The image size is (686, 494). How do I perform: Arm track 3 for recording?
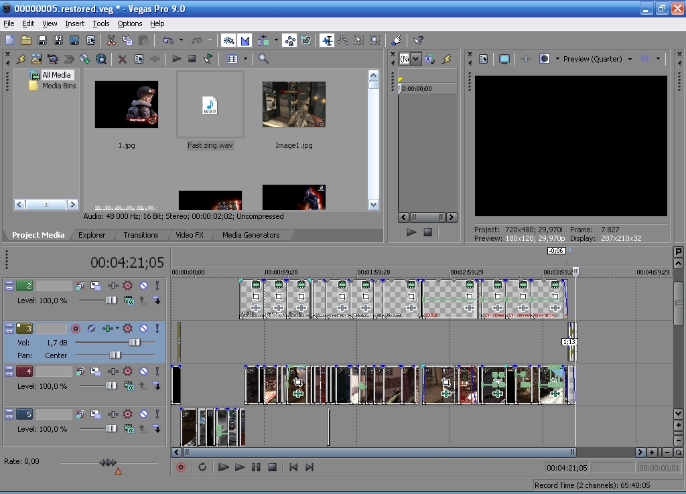click(76, 329)
